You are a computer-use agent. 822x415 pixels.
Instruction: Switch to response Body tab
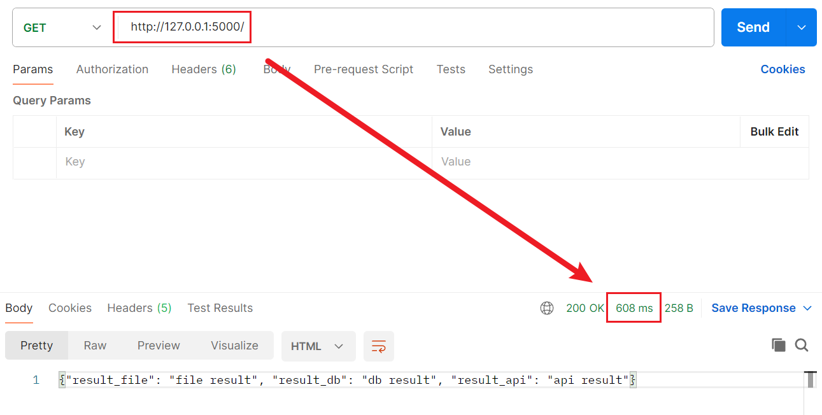pyautogui.click(x=19, y=308)
